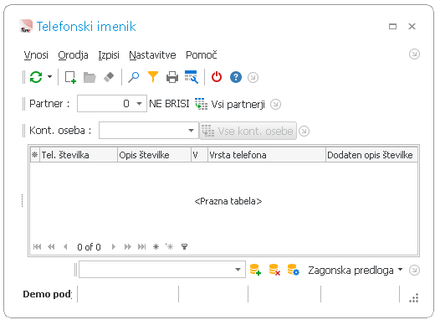This screenshot has height=320, width=435.
Task: Sort by Vrsta telefona column header
Action: (267, 155)
